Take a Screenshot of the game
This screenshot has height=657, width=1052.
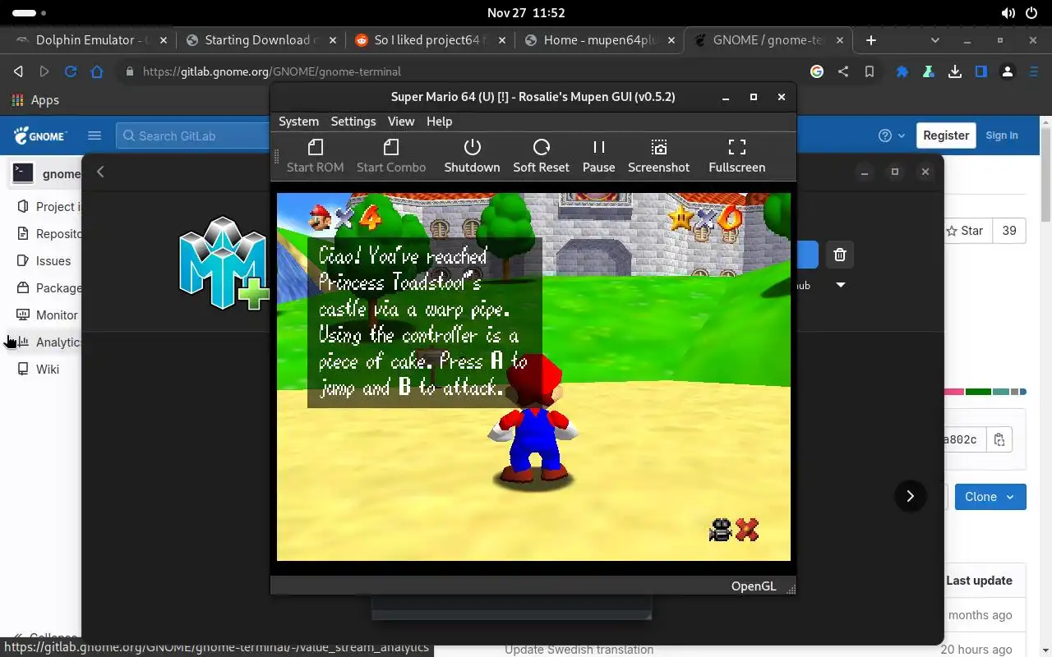pyautogui.click(x=658, y=156)
